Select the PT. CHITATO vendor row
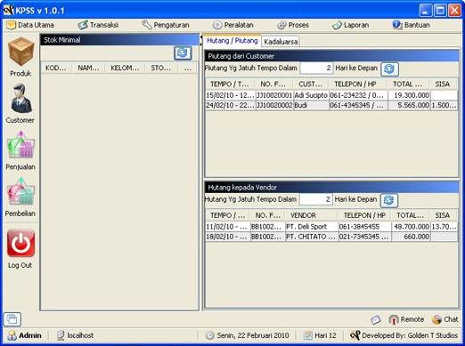 (331, 237)
